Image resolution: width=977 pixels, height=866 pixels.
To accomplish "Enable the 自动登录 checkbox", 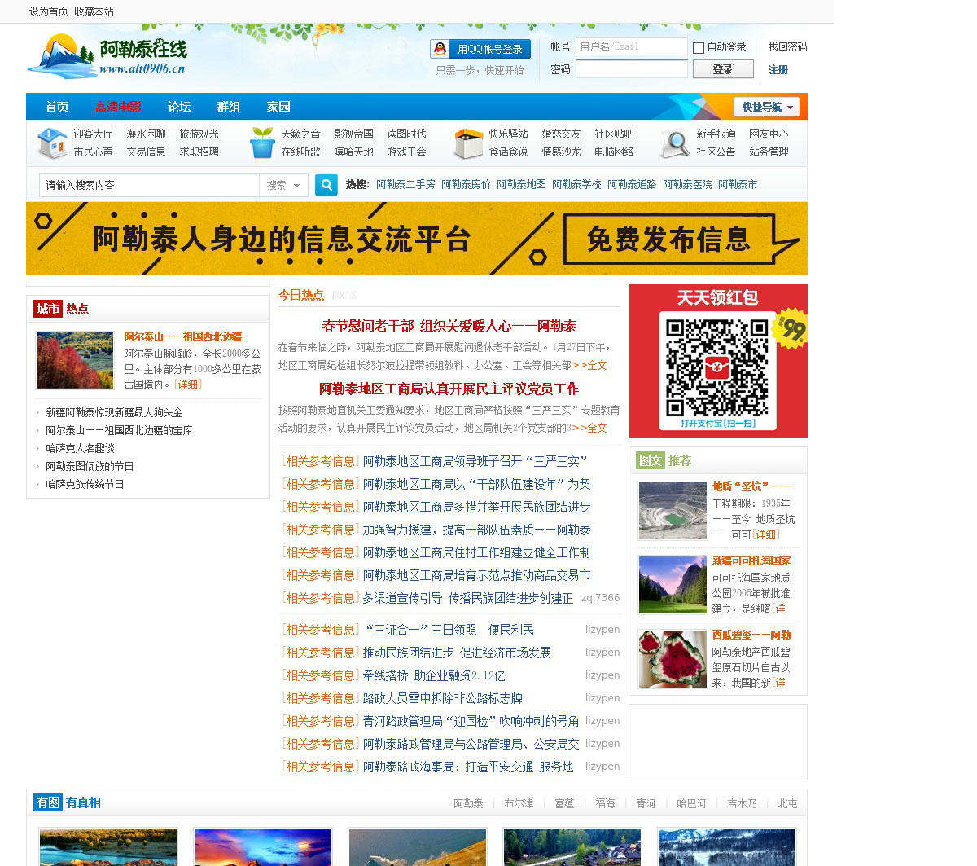I will (699, 48).
